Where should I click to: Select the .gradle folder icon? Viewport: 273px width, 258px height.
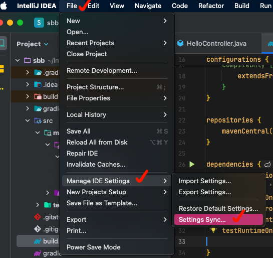click(38, 72)
